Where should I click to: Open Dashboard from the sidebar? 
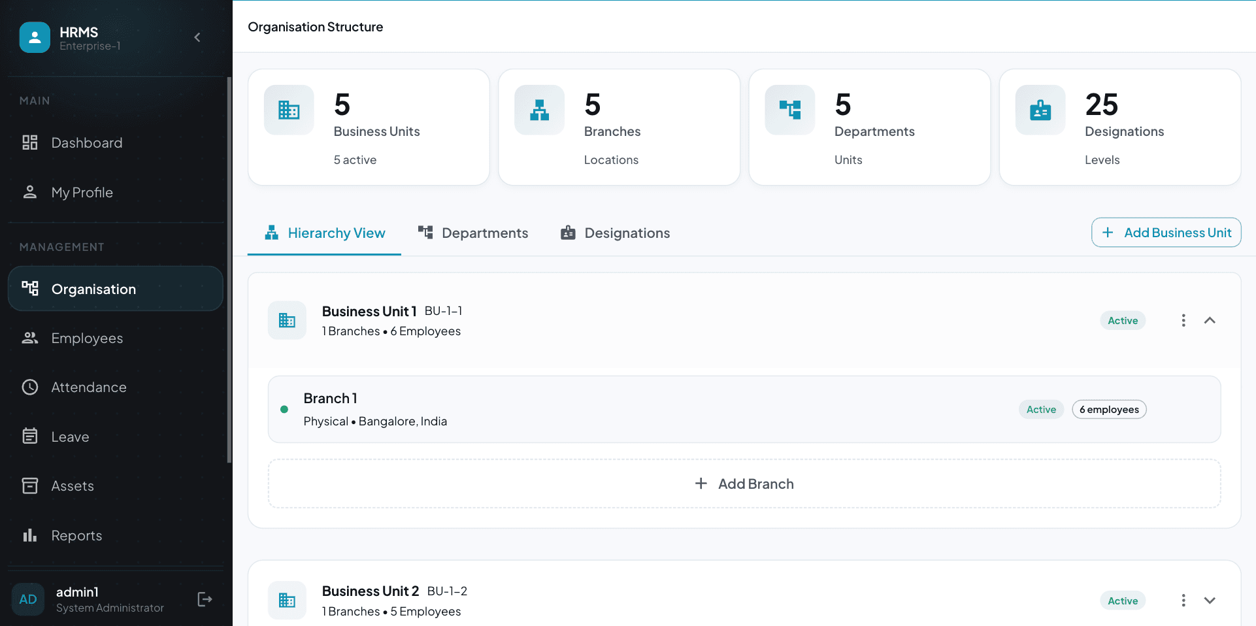[116, 142]
